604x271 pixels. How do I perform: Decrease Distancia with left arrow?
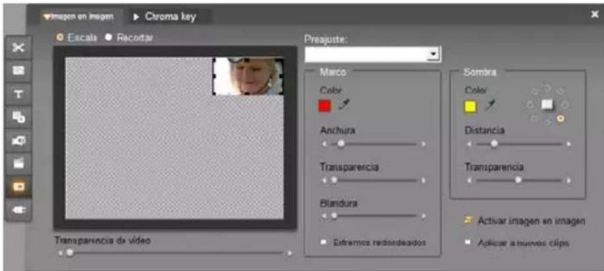(x=469, y=144)
